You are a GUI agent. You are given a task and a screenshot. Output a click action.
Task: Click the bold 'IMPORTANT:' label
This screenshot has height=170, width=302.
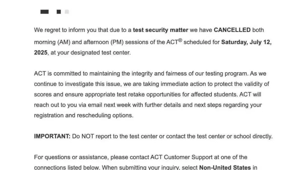(52, 136)
